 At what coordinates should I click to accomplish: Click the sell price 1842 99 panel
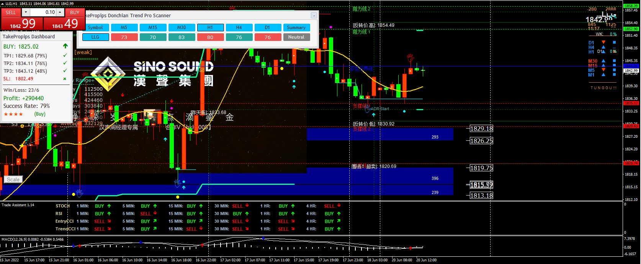pos(22,24)
